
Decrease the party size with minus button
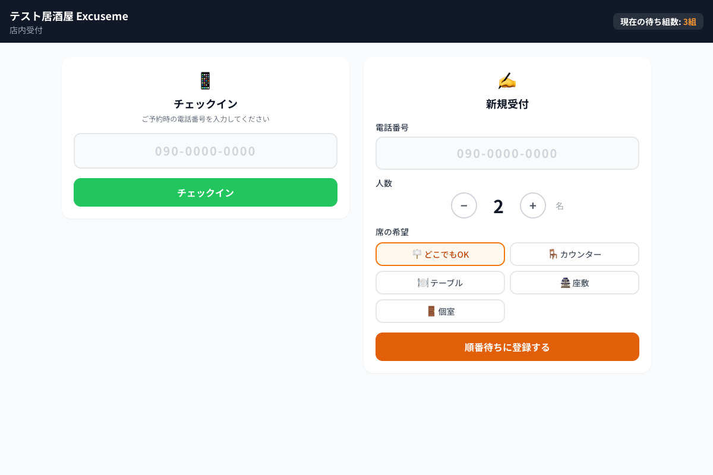point(464,205)
